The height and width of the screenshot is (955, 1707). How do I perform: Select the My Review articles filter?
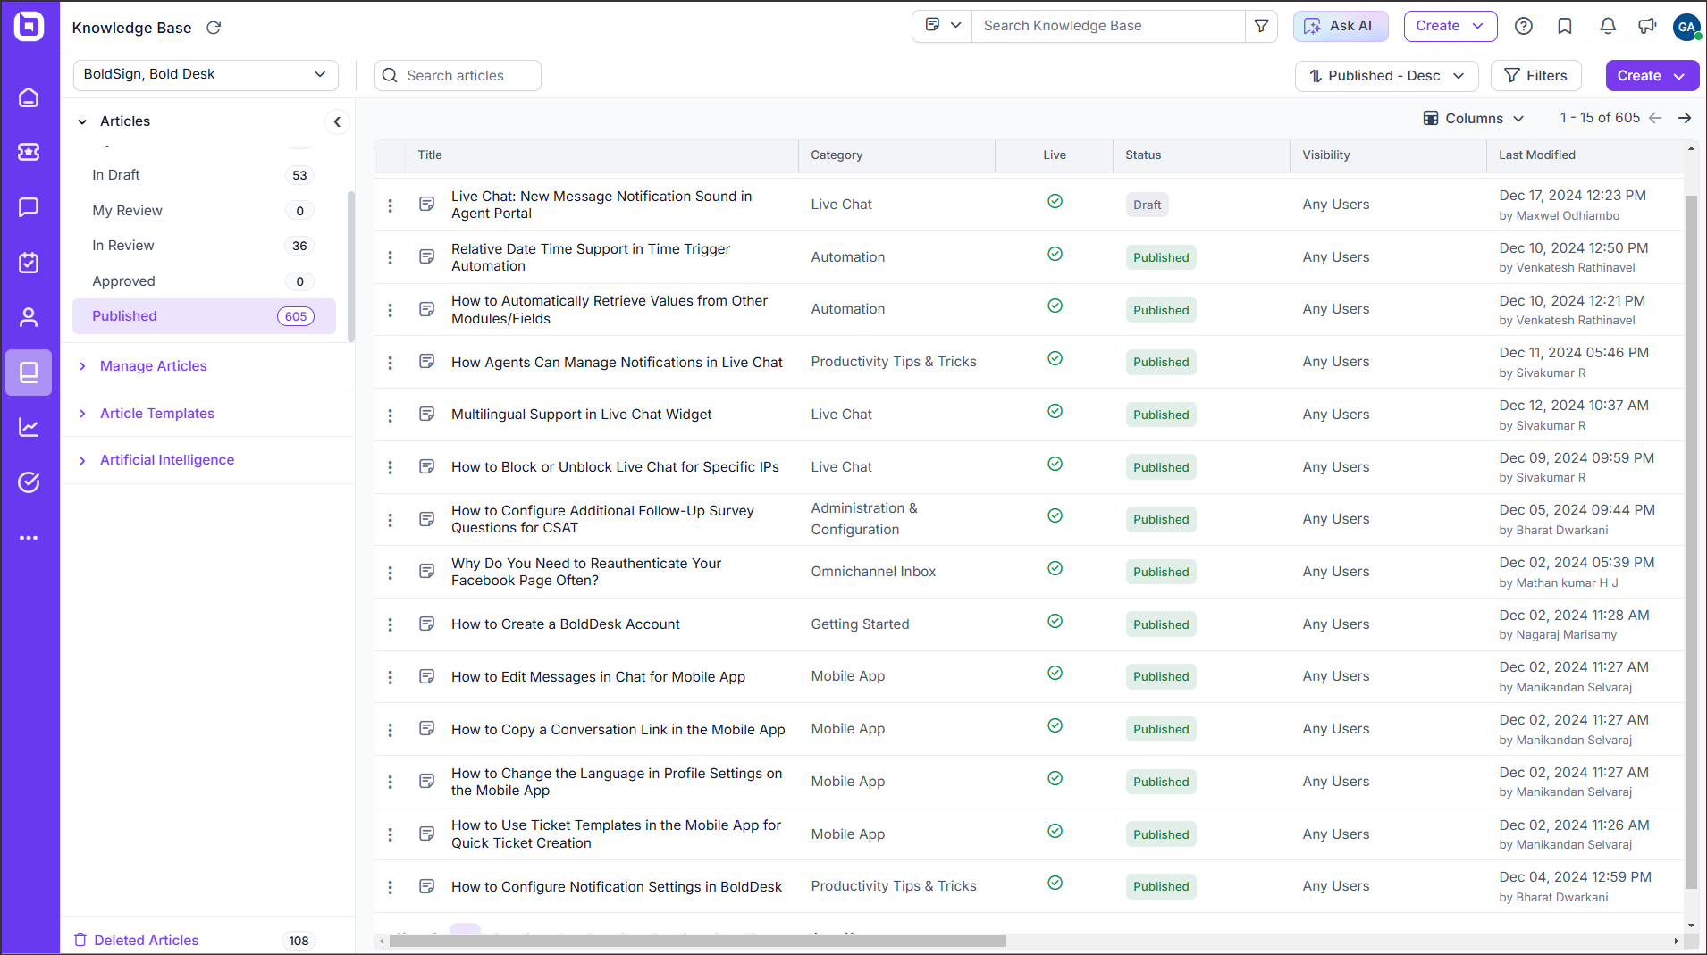pos(204,211)
